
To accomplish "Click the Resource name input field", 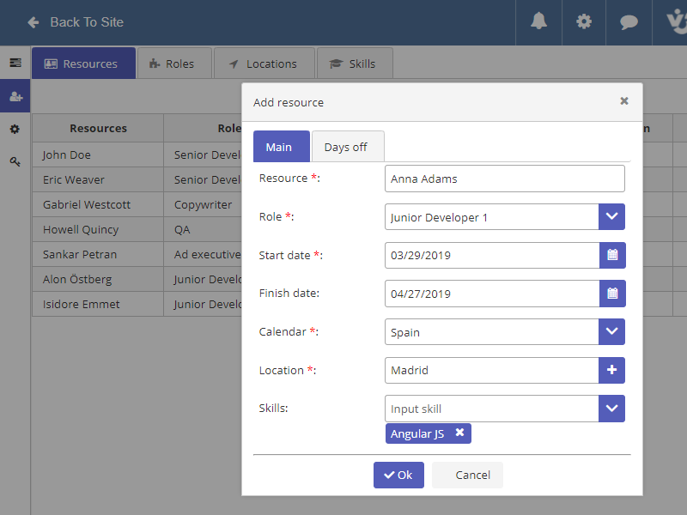I will (504, 179).
